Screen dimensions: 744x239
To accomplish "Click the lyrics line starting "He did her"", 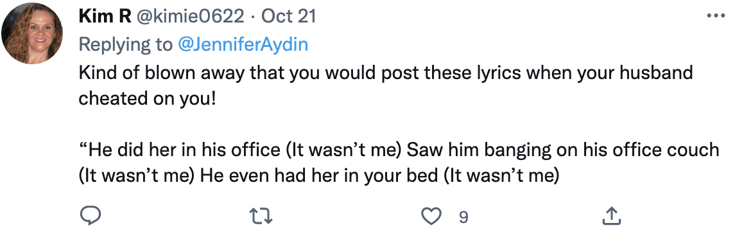I will pyautogui.click(x=399, y=150).
